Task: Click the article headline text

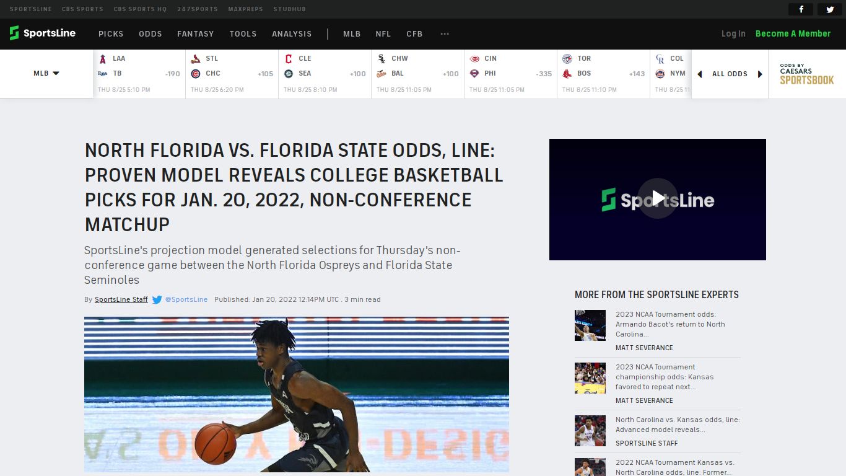Action: tap(294, 187)
